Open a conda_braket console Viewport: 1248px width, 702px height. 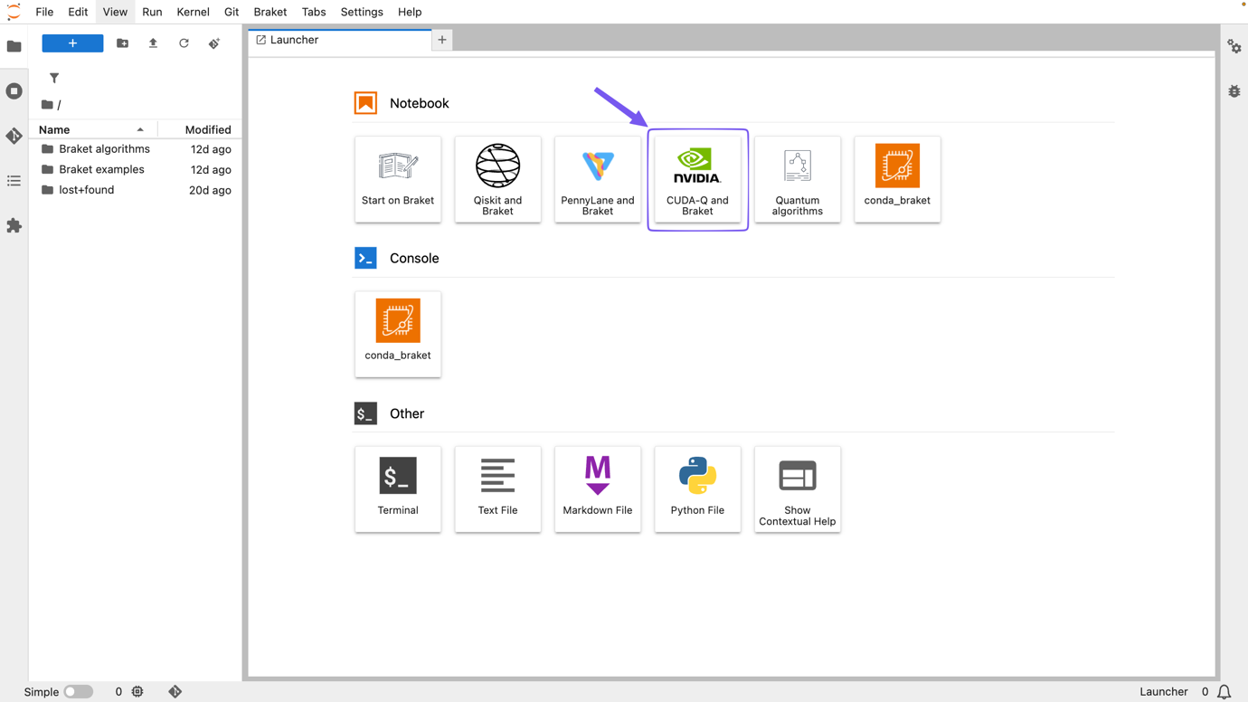398,334
